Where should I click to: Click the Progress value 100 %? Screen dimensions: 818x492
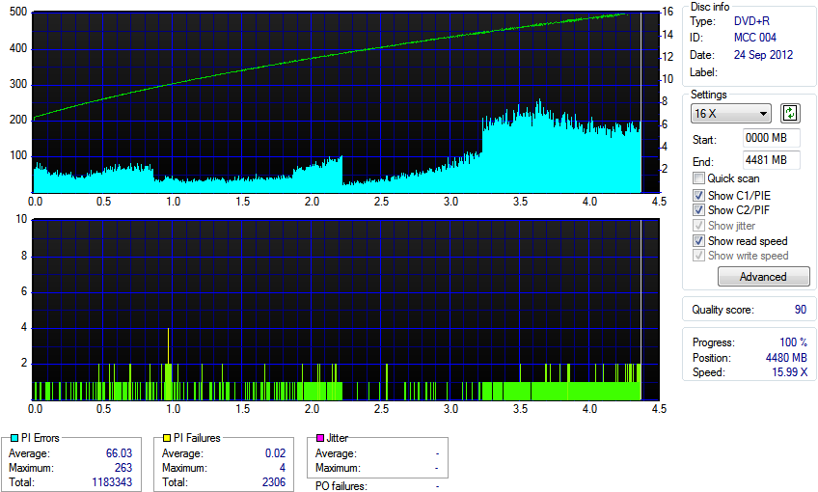[x=794, y=342]
